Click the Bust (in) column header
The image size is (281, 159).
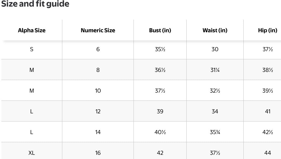[x=160, y=30]
